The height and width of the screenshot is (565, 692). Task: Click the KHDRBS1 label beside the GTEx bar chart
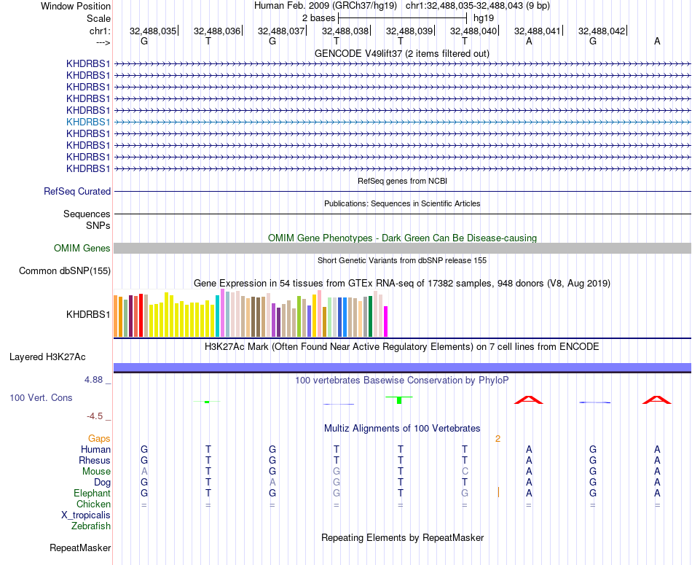88,314
